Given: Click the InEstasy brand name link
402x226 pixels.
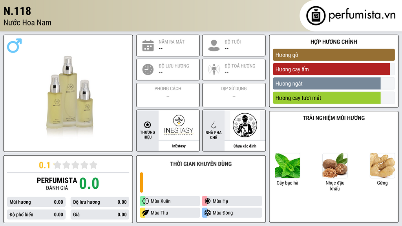Looking at the screenshot, I should coord(179,146).
